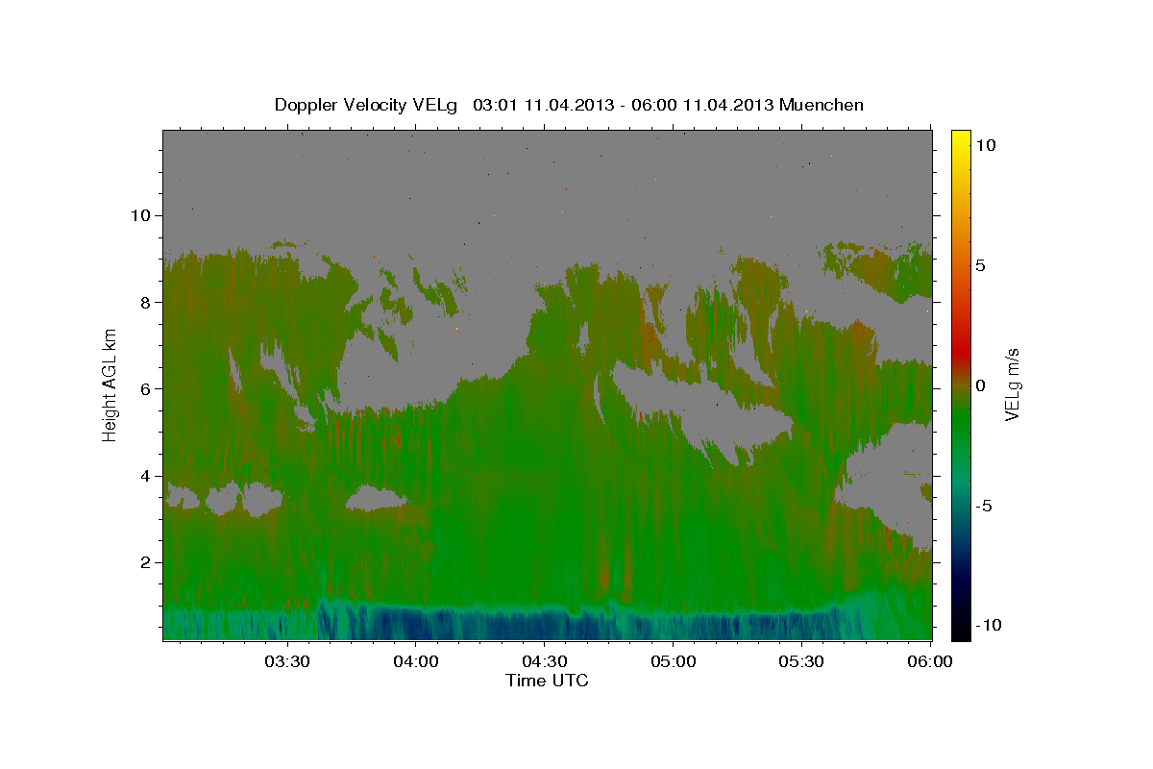
Task: Click the 05:00 time tick label
Action: (x=674, y=661)
